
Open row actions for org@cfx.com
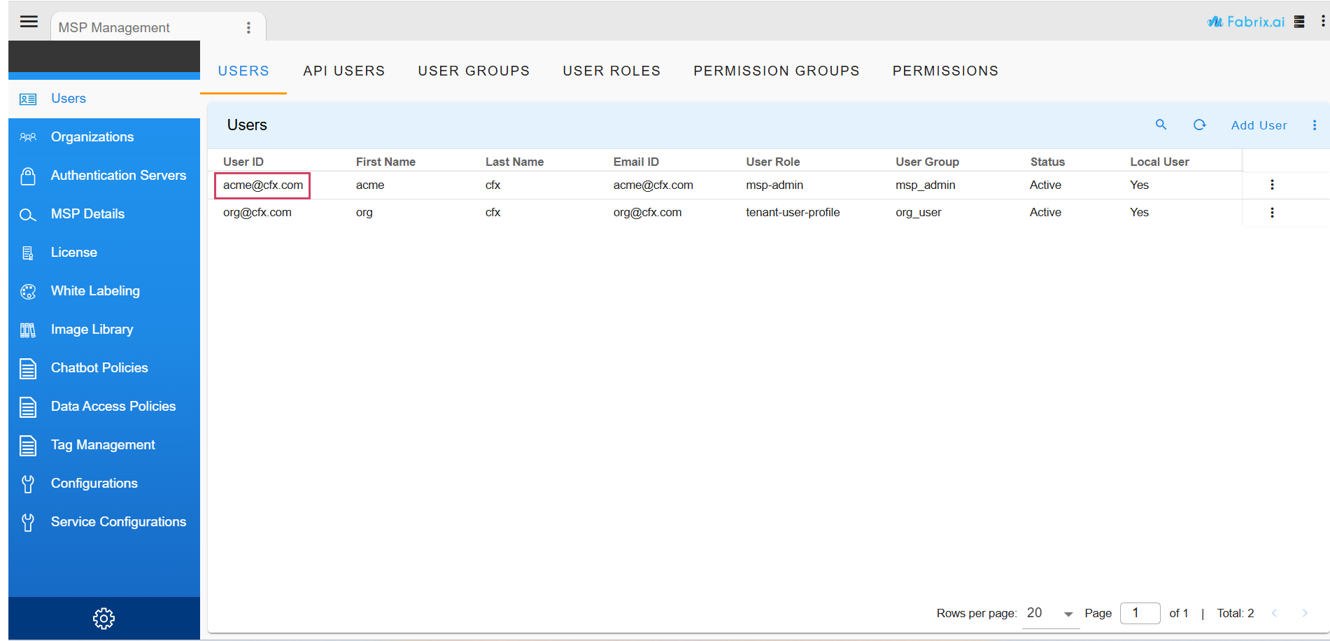pyautogui.click(x=1271, y=213)
